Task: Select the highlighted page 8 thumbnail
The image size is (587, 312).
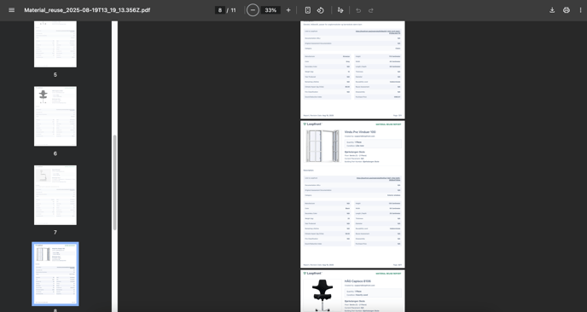Action: [x=55, y=274]
